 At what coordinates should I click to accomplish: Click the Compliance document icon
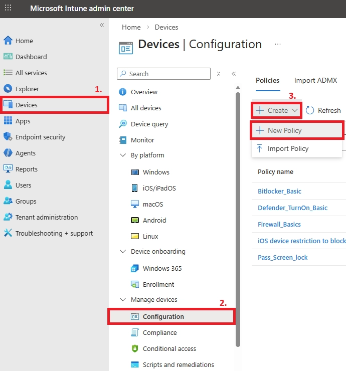pos(135,332)
